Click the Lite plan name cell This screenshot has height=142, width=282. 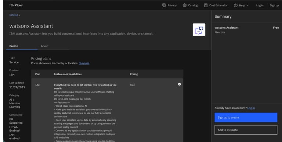click(x=37, y=85)
